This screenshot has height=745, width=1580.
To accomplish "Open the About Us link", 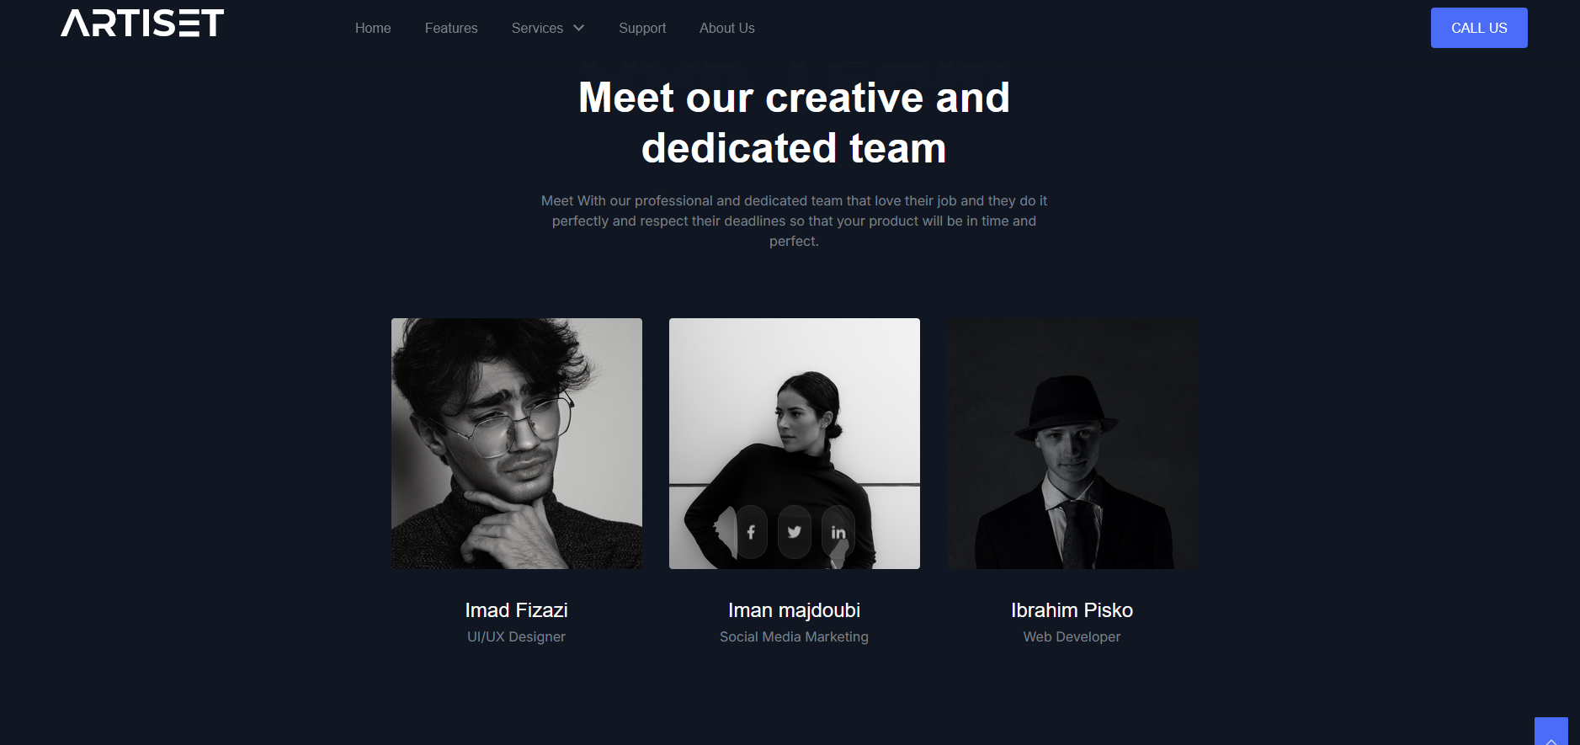I will (x=727, y=28).
